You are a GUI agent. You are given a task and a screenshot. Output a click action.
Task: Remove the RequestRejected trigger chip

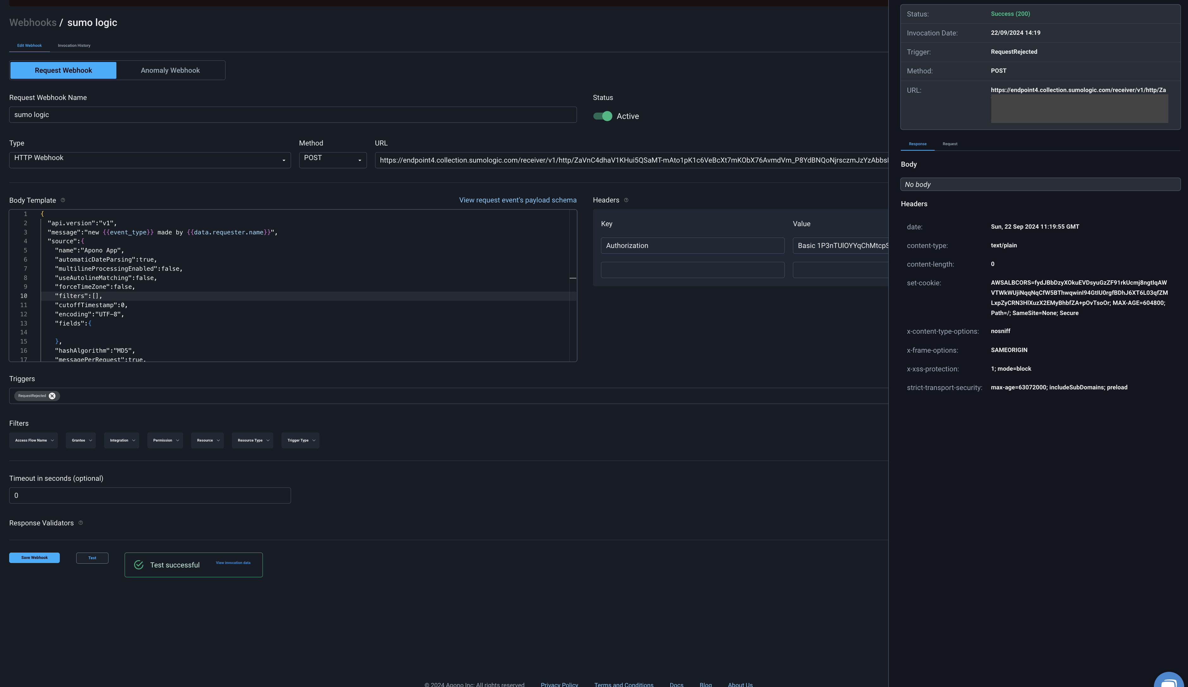[x=52, y=396]
